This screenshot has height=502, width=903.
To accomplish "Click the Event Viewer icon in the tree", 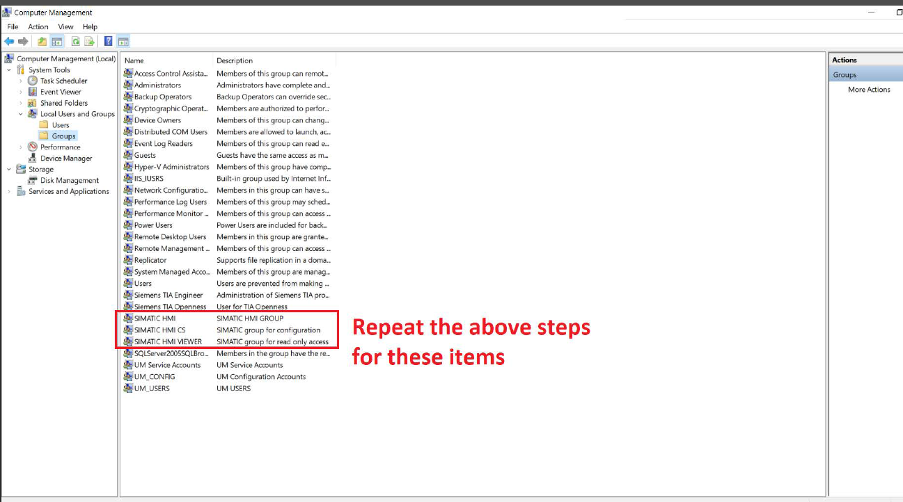I will [x=33, y=92].
